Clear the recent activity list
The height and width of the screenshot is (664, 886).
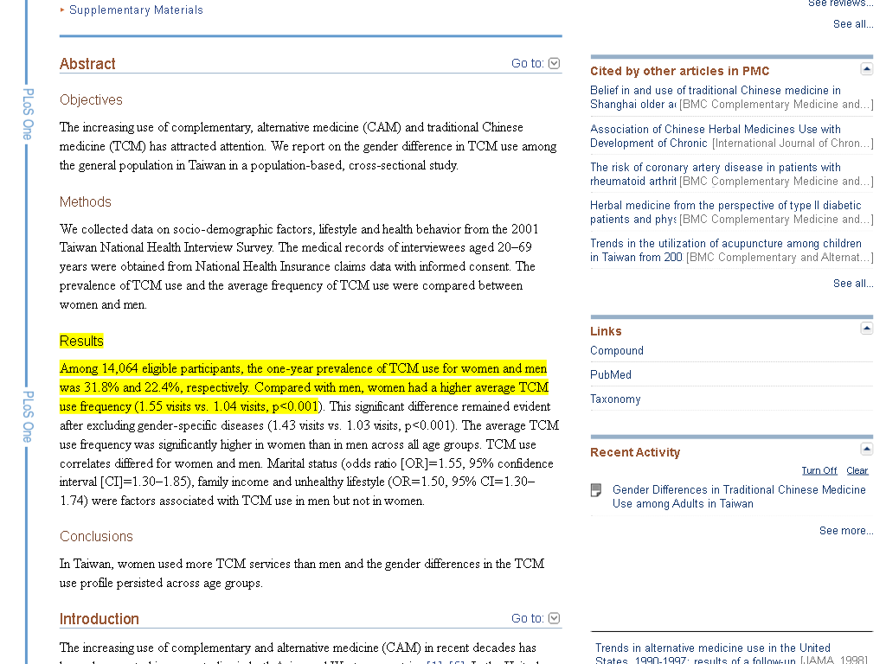pyautogui.click(x=857, y=471)
